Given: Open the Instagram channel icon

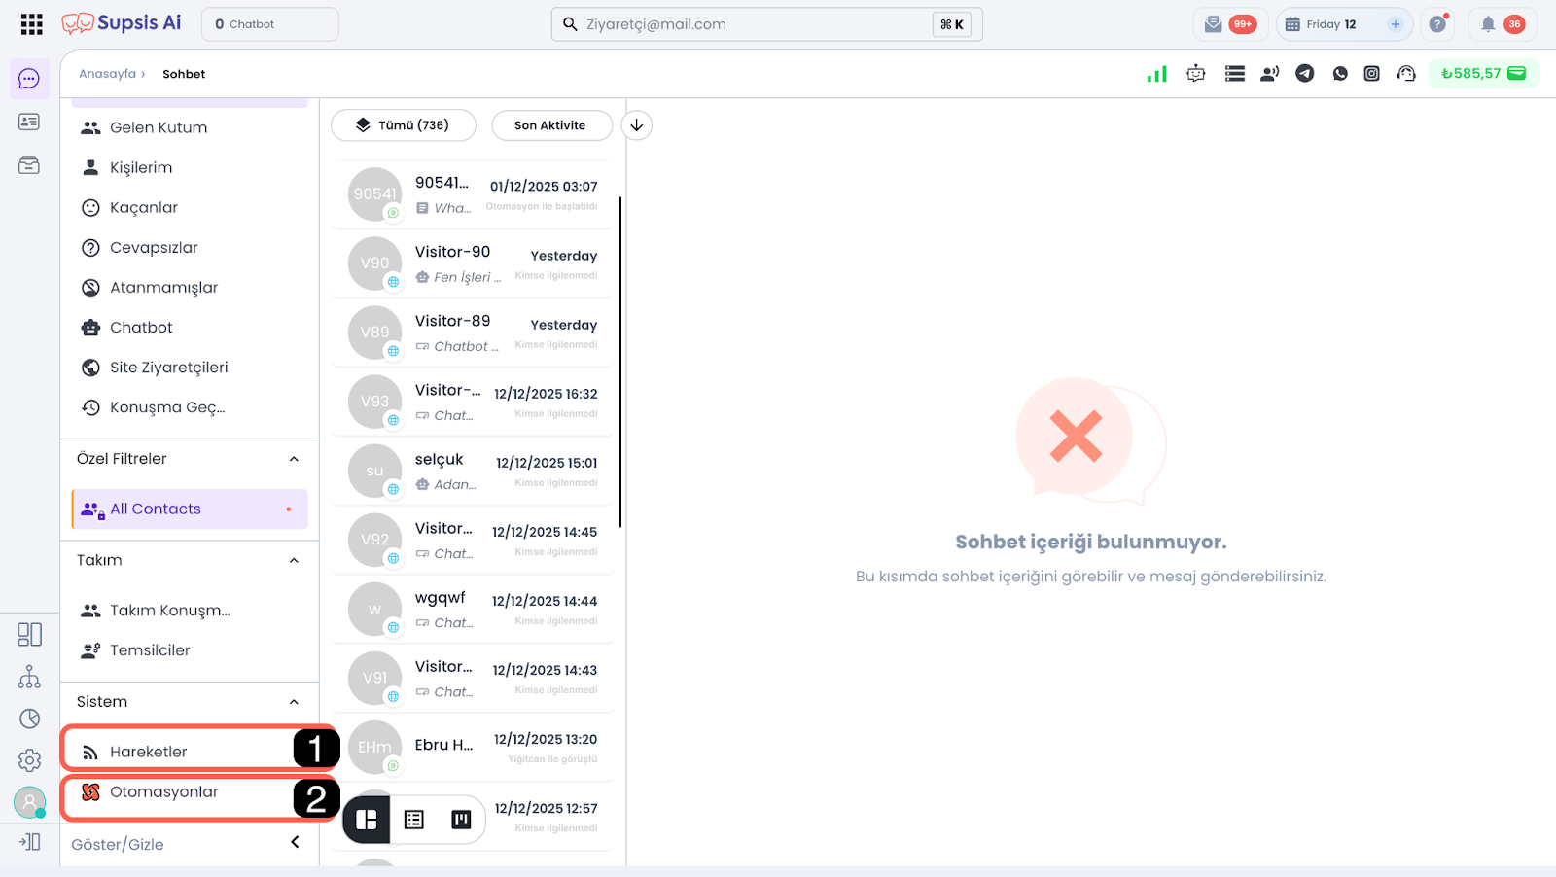Looking at the screenshot, I should 1371,74.
